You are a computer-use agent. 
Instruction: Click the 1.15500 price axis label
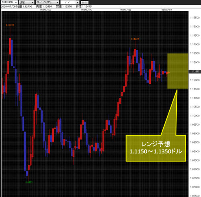coord(195,18)
